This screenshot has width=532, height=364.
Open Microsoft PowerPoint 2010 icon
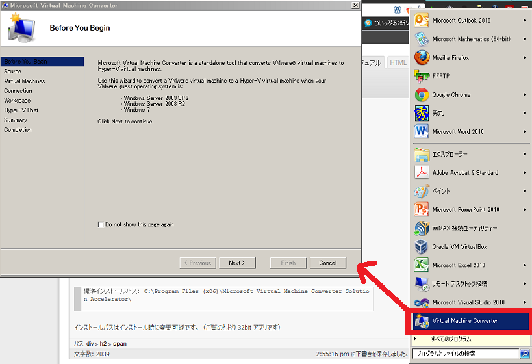pos(422,210)
